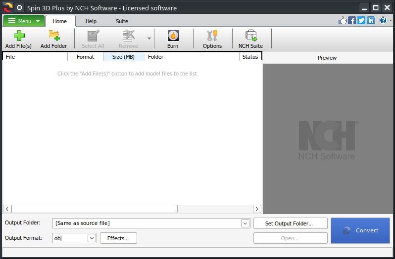
Task: Sort by the Size (MB) column header
Action: coord(124,57)
